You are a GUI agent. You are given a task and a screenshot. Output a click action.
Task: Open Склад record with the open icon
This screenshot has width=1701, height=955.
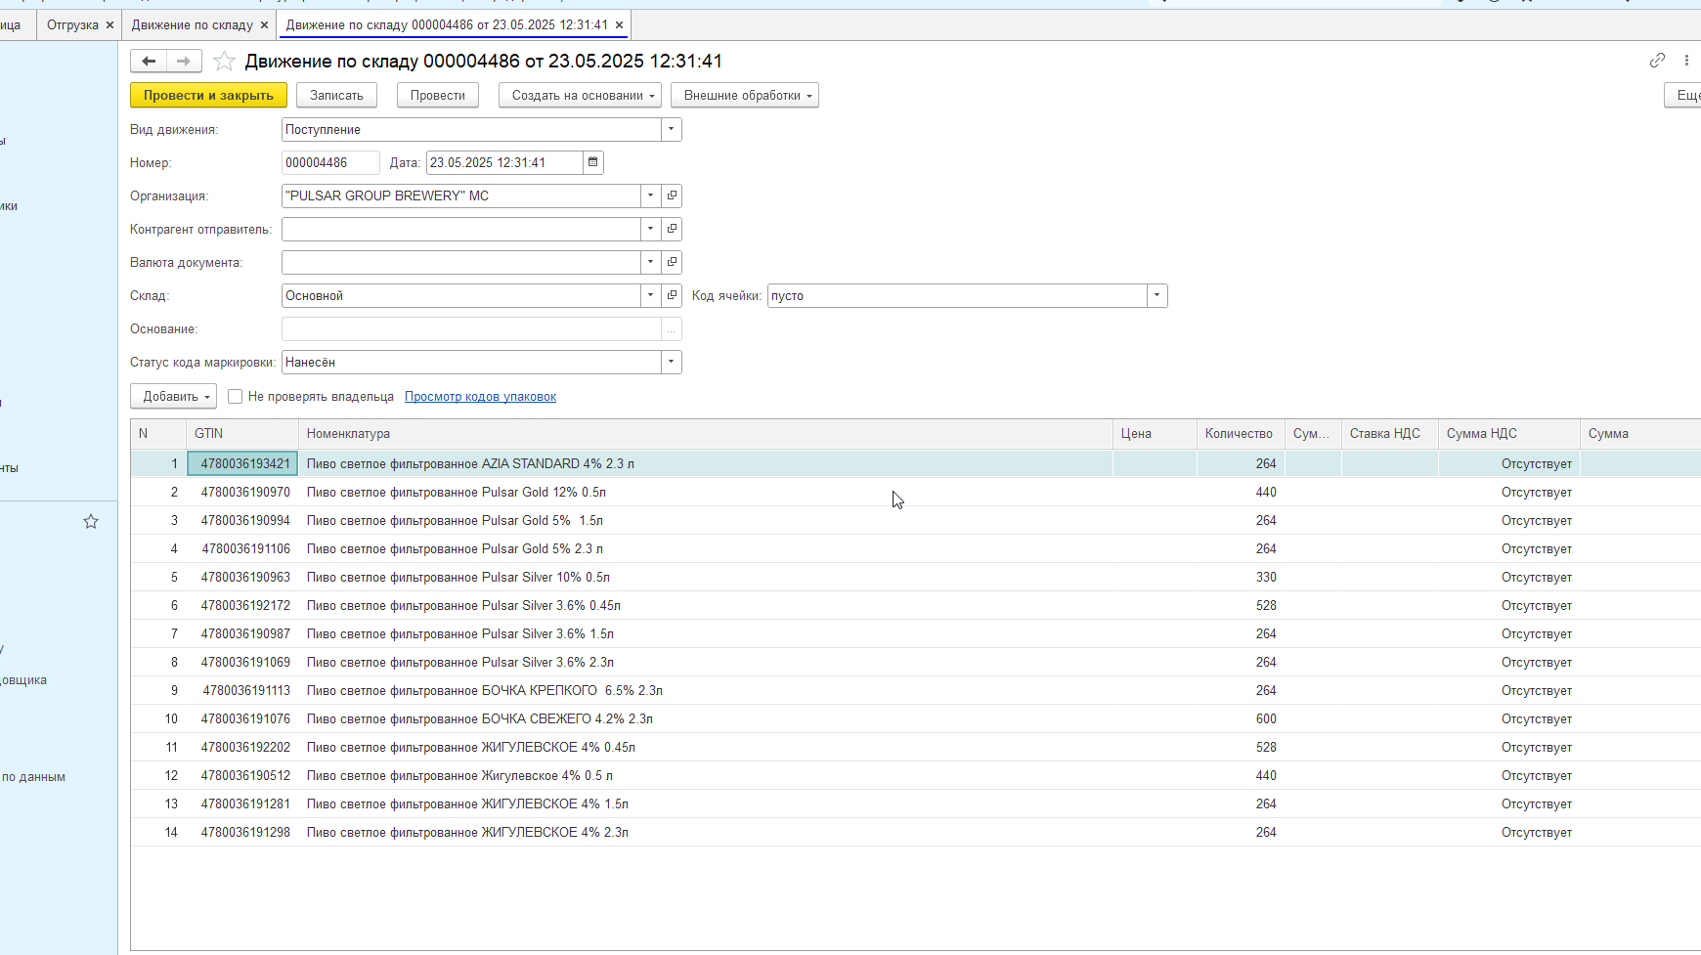[x=672, y=295]
